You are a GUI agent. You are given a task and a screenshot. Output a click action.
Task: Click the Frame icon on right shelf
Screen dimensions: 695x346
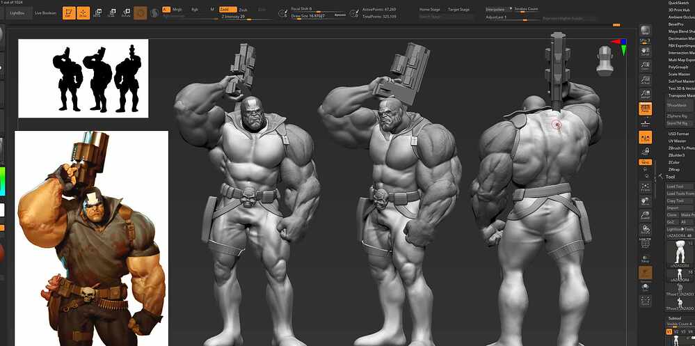pyautogui.click(x=646, y=188)
